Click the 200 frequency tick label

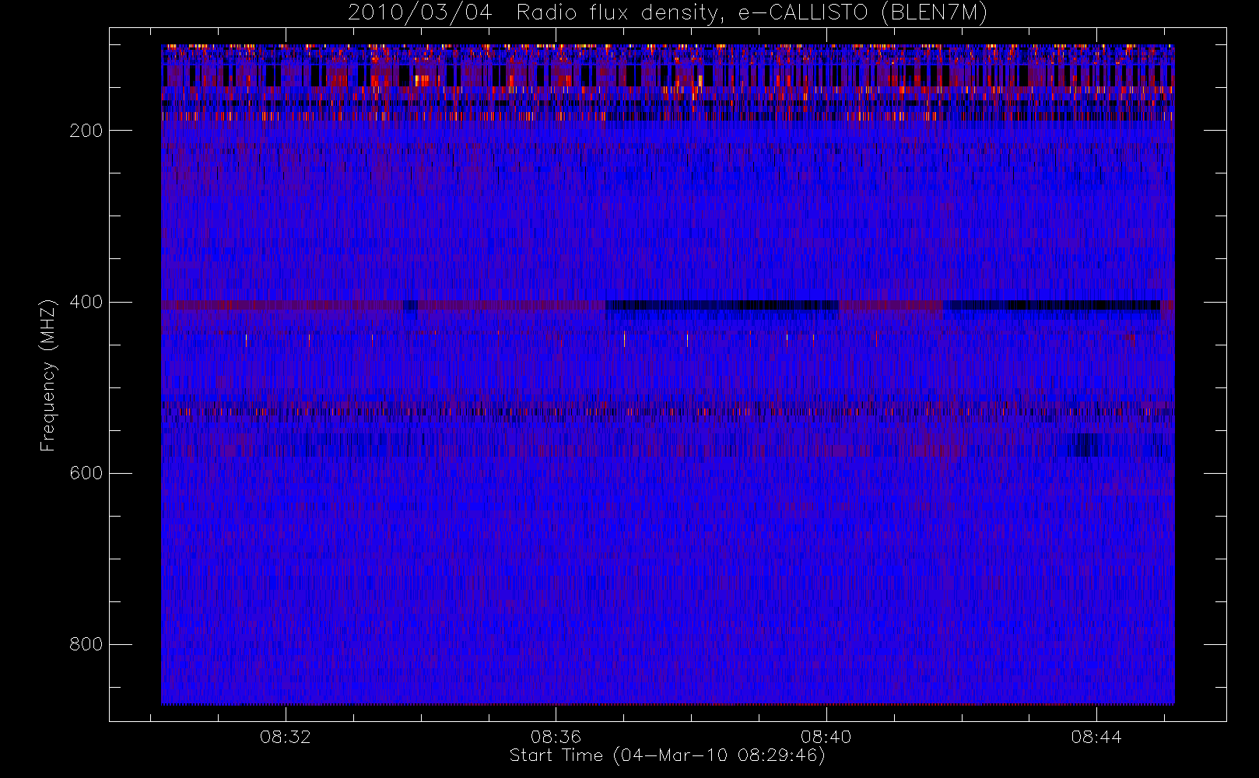[86, 131]
